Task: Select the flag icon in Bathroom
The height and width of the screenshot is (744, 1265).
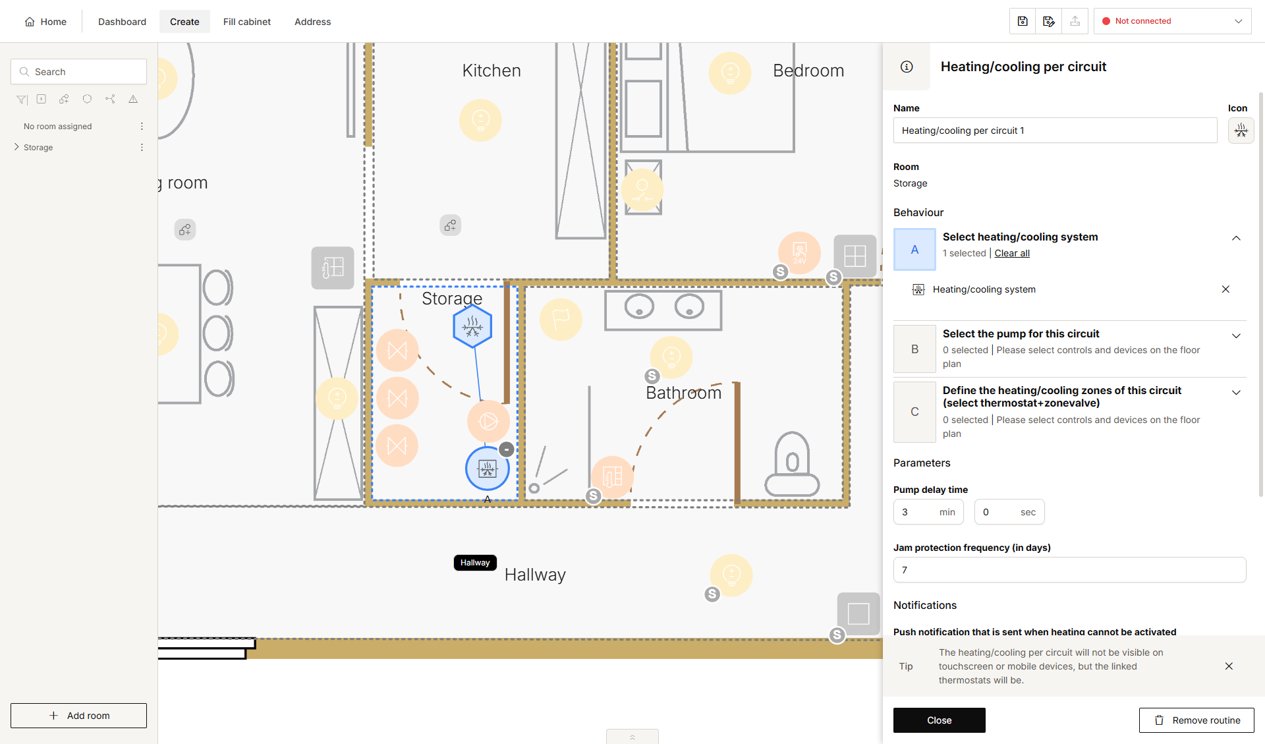Action: point(561,319)
